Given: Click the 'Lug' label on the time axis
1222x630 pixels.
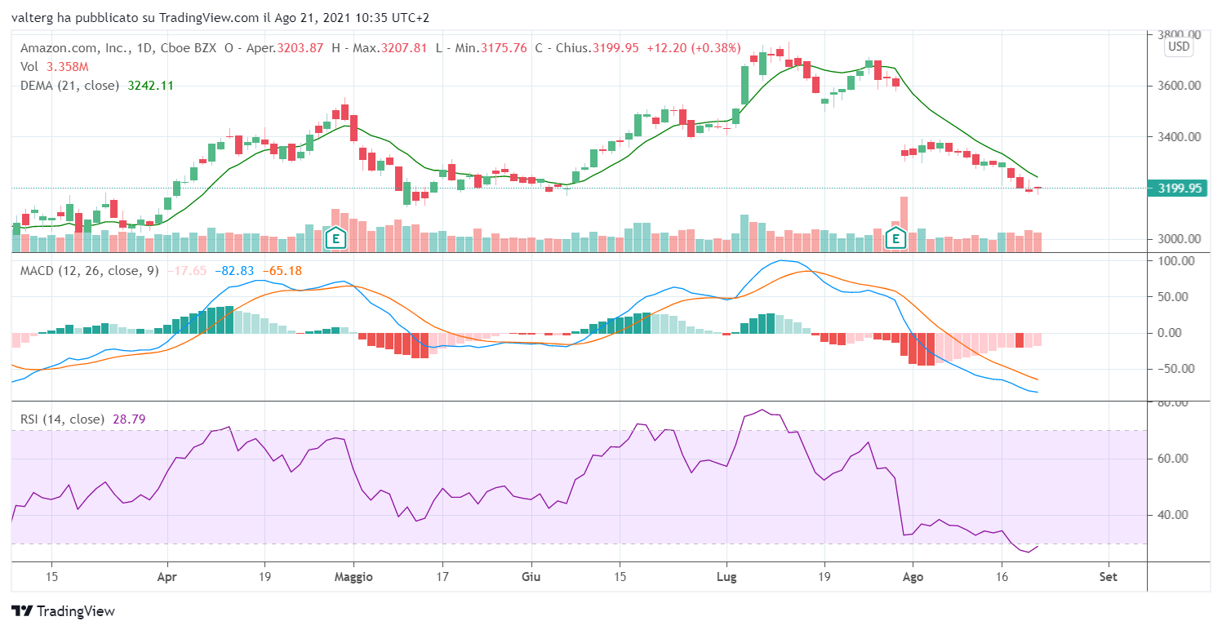Looking at the screenshot, I should (x=726, y=576).
